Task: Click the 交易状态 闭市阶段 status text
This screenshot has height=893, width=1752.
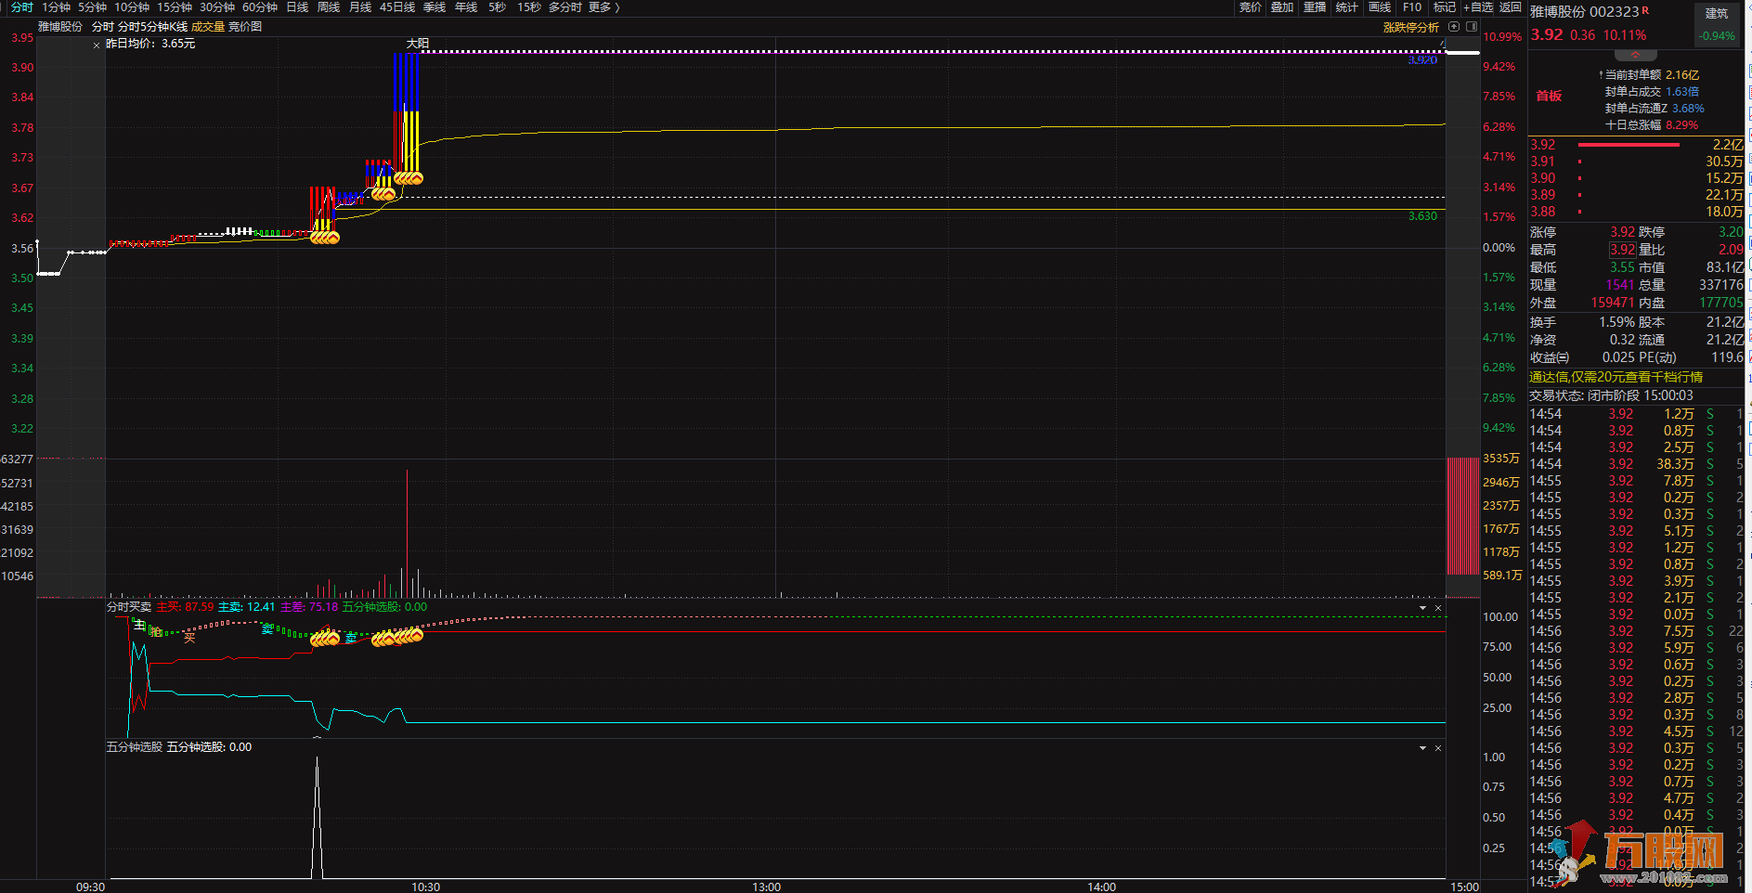Action: (1611, 395)
